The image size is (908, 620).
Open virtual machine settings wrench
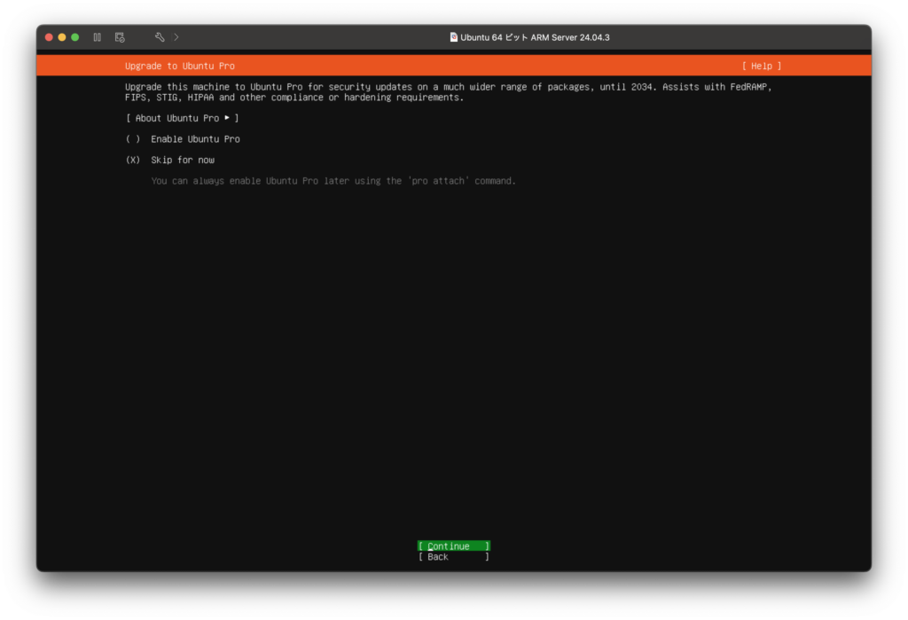[x=160, y=37]
